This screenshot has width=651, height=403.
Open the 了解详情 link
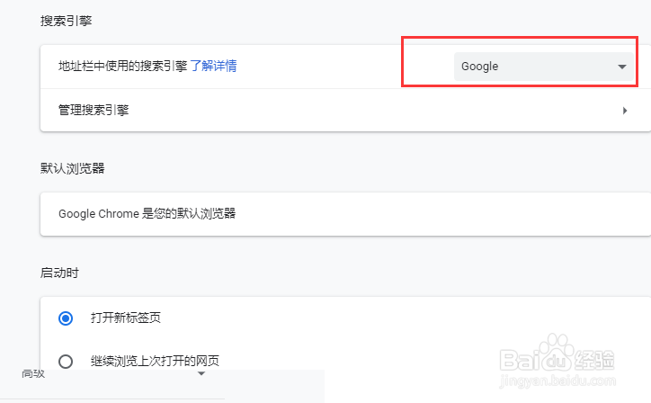pyautogui.click(x=213, y=66)
